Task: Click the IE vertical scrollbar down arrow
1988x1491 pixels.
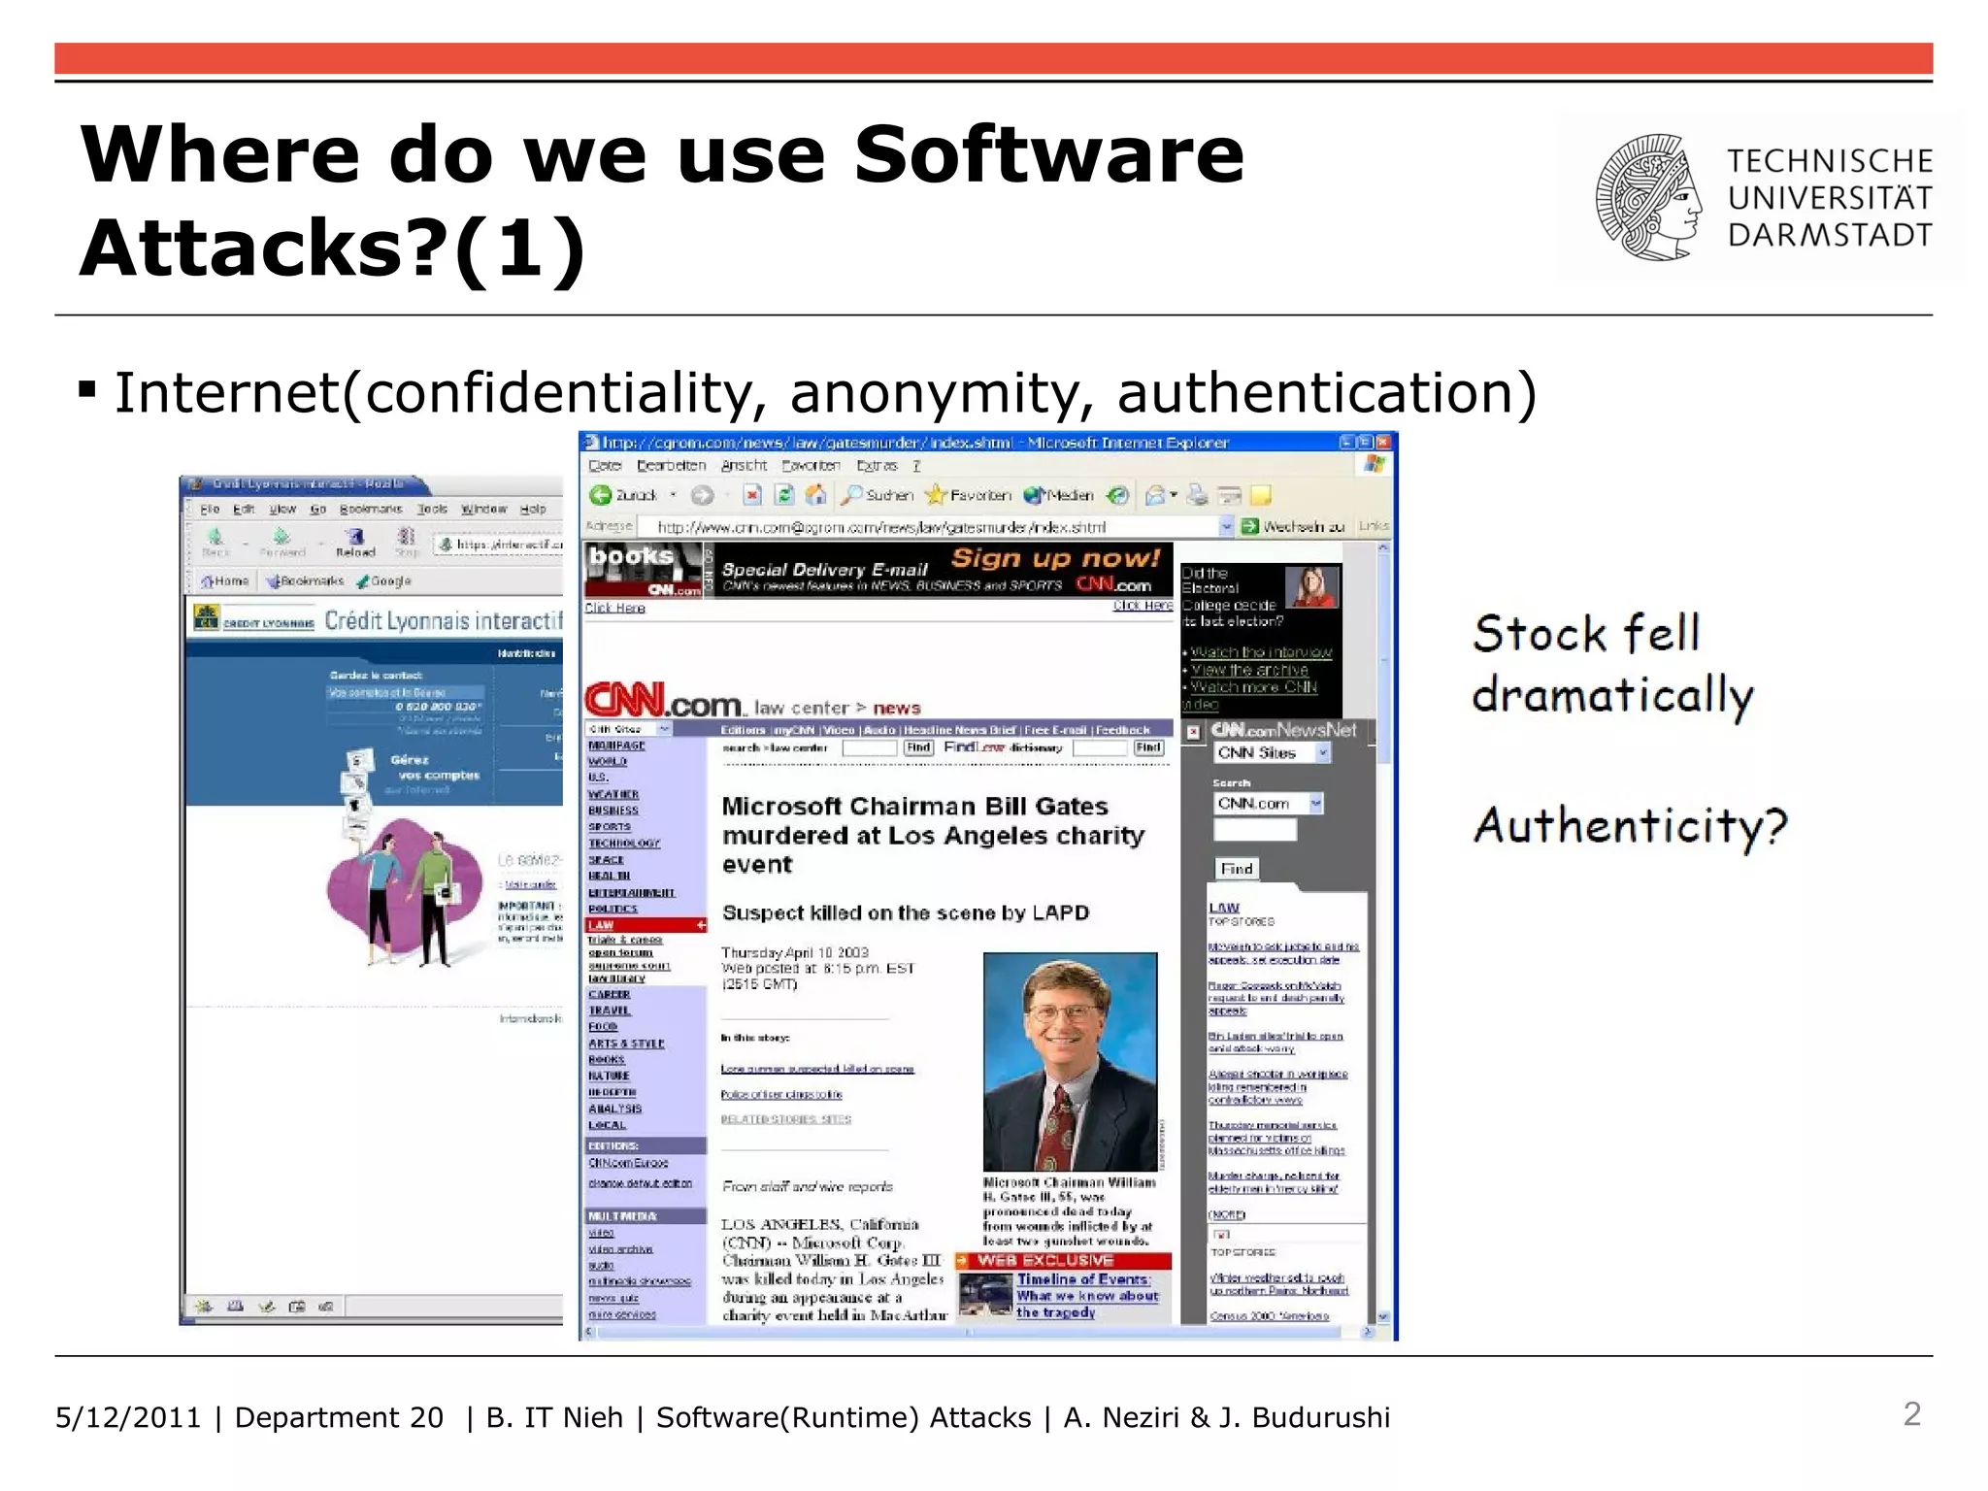Action: tap(1383, 1317)
